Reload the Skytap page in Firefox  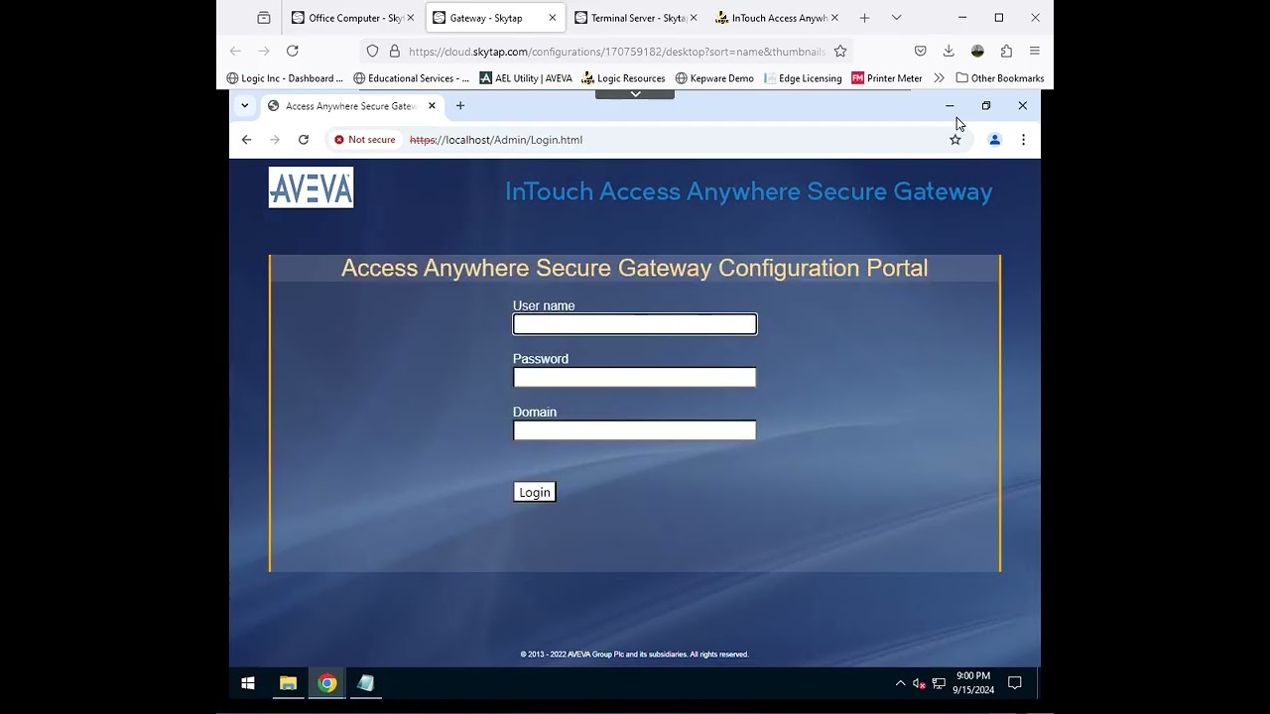(293, 51)
